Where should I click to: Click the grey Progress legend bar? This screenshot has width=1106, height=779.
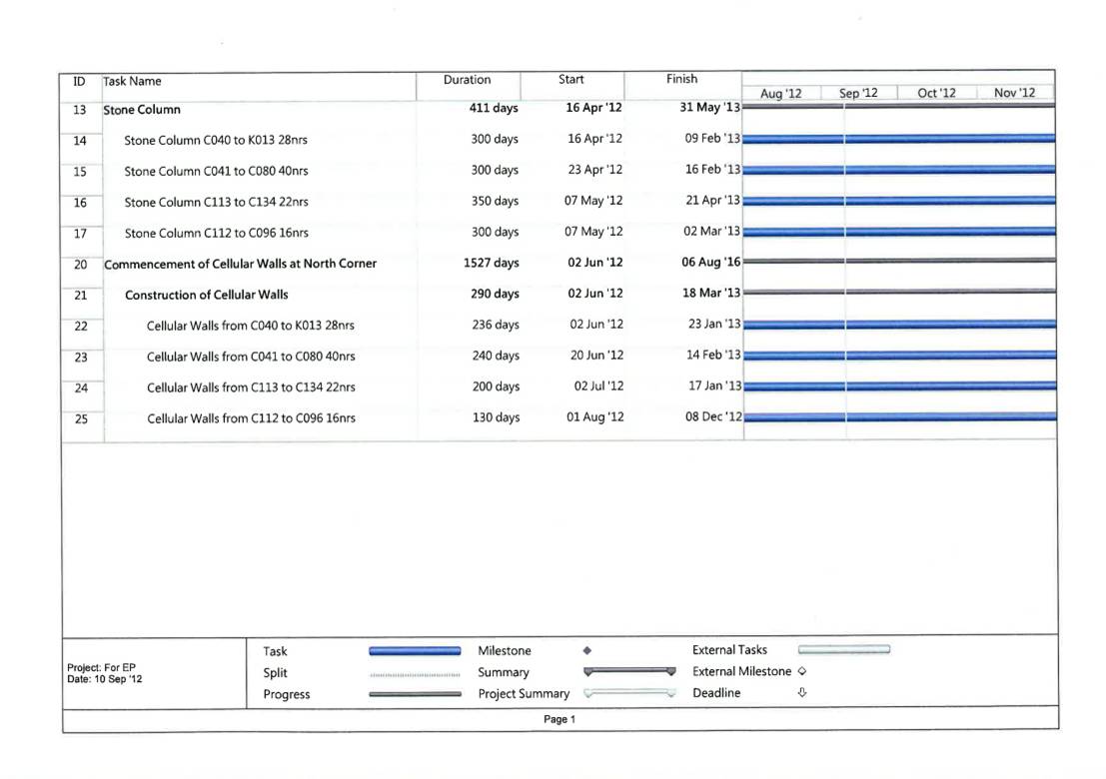[415, 694]
